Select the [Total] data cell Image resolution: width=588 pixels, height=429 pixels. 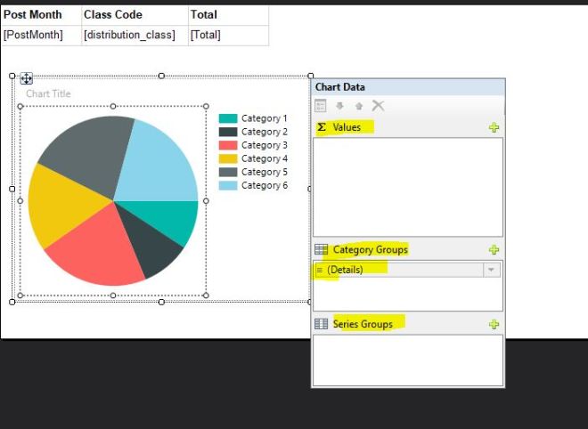pyautogui.click(x=228, y=36)
